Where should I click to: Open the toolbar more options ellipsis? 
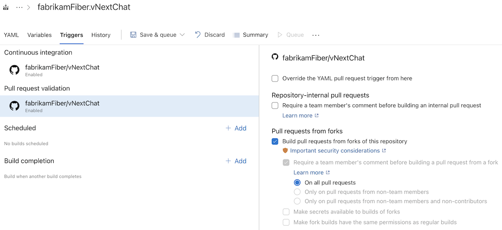point(316,35)
